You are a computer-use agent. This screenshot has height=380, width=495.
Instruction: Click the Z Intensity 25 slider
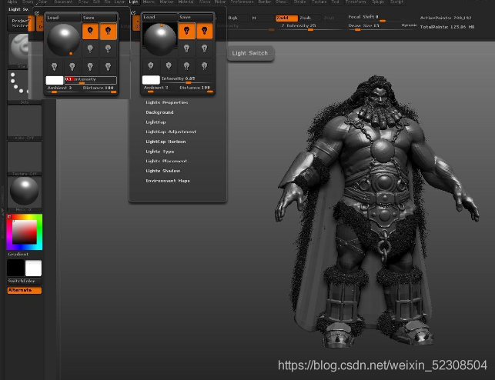[308, 27]
